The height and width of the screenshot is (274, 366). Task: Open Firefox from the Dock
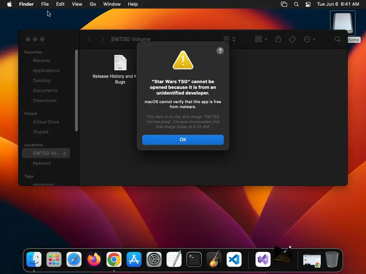point(94,259)
